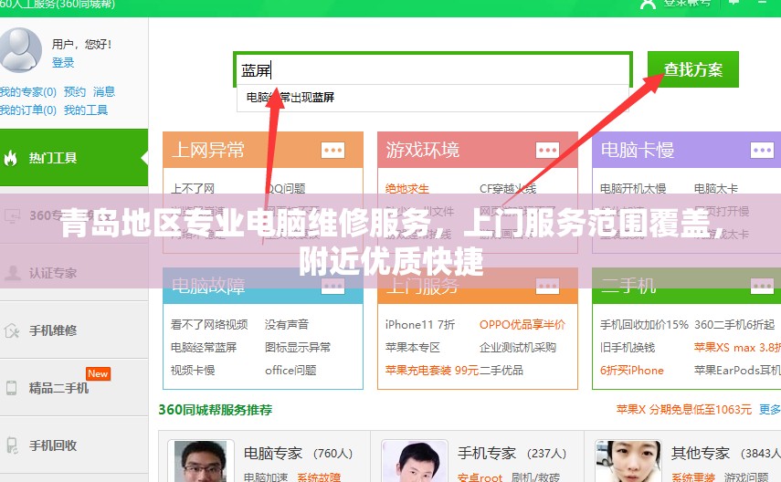781x482 pixels.
Task: Open 苹果本专区 item
Action: pos(412,348)
